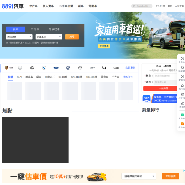185x185 pixels.
Task: Select the Lexus brand logo
Action: point(32,68)
